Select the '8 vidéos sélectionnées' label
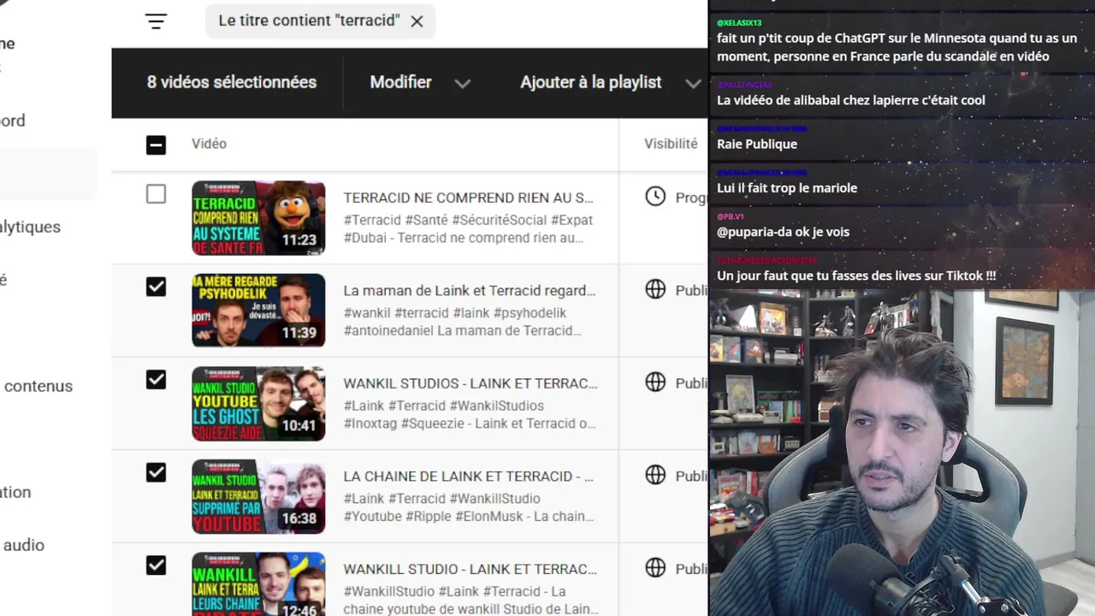Screen dimensions: 1095x616 coord(232,82)
